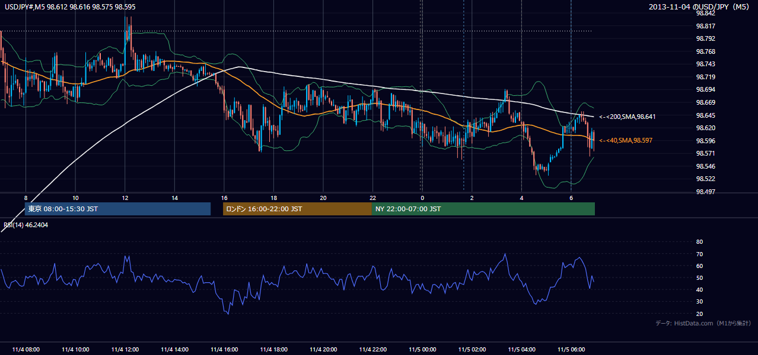758x355 pixels.
Task: Click RSI scale value 50
Action: tap(699, 277)
